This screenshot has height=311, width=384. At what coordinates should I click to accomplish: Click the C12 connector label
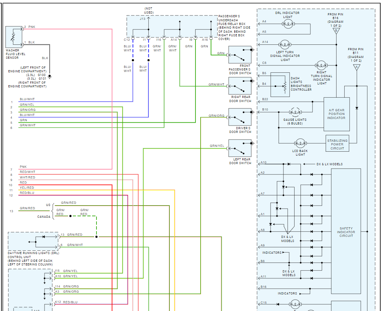coord(127,40)
